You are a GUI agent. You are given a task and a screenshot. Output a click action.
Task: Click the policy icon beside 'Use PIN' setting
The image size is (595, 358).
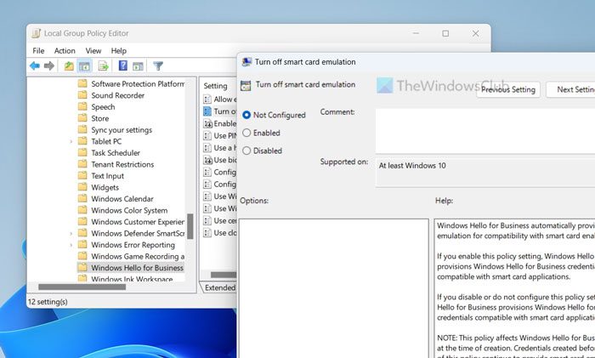tap(207, 135)
